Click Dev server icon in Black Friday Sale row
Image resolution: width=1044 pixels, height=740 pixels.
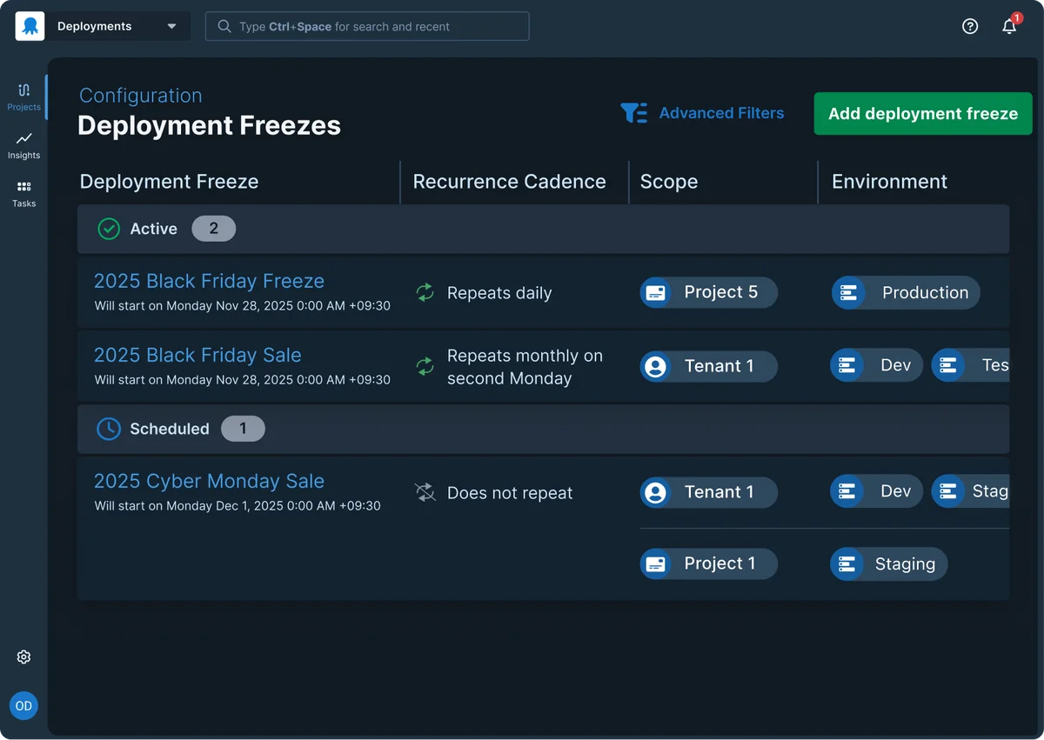(x=846, y=365)
